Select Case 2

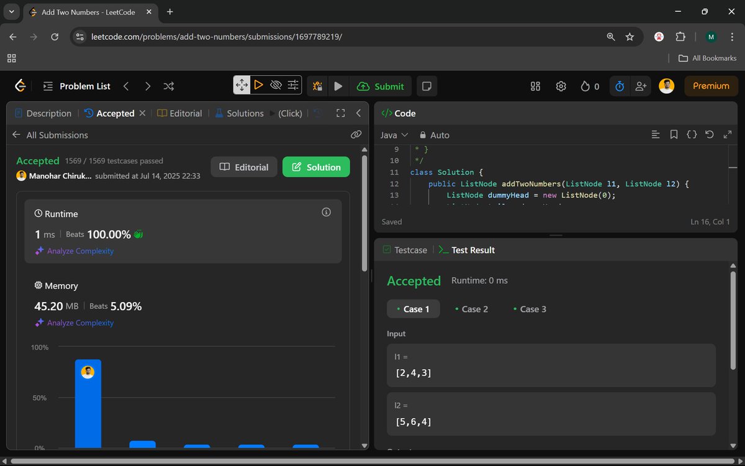471,309
